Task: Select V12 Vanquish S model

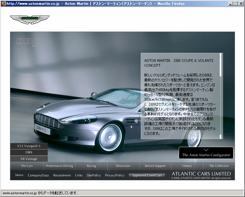Action: [x=29, y=146]
